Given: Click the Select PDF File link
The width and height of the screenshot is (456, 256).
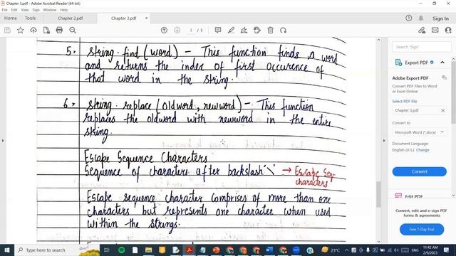Looking at the screenshot, I should coord(405,101).
